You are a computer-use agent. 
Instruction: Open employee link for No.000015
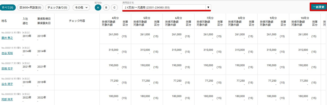7,53
